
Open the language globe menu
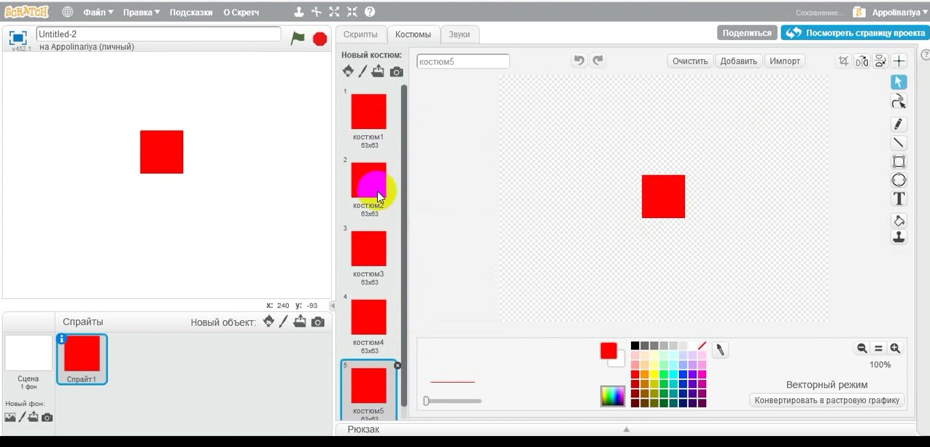[67, 12]
